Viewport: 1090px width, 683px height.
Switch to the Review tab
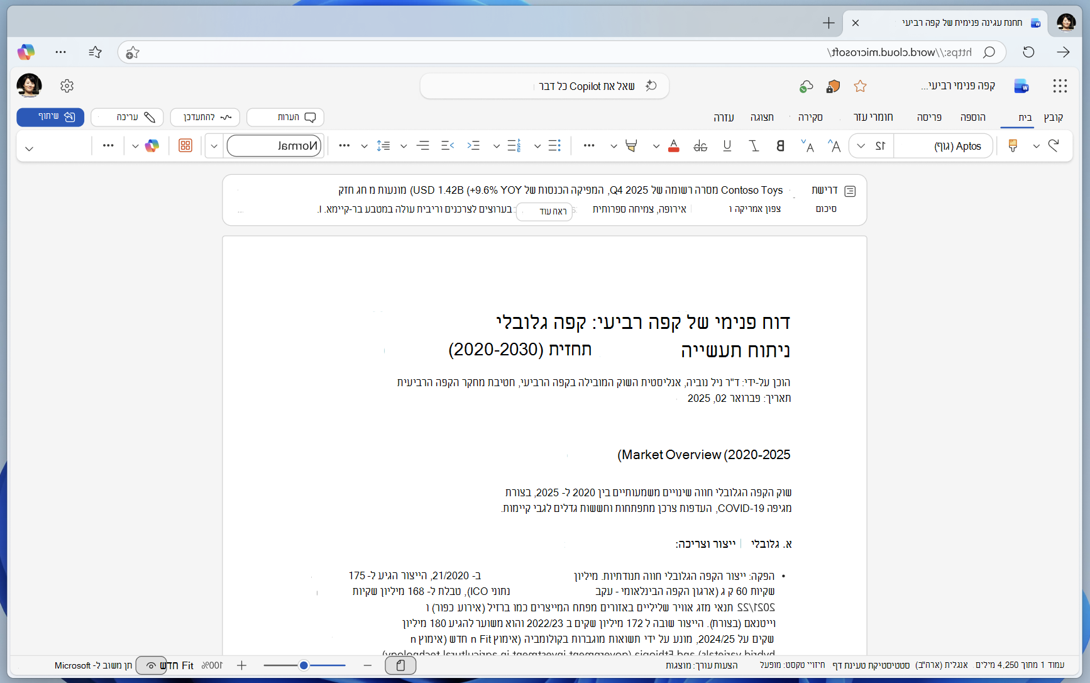pyautogui.click(x=810, y=118)
